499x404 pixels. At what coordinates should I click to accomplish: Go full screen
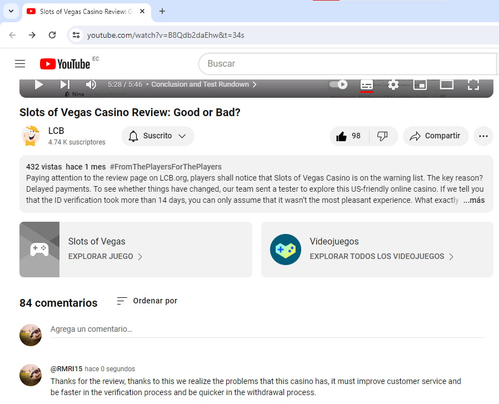tap(473, 84)
